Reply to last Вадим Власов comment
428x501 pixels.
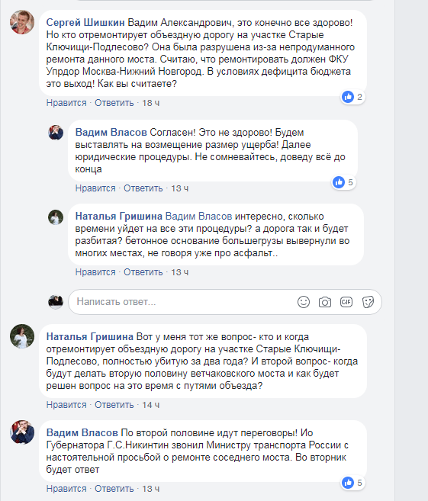(114, 489)
